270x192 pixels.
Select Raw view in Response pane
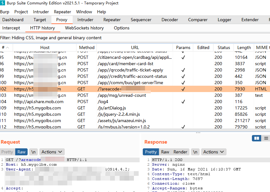[165, 152]
